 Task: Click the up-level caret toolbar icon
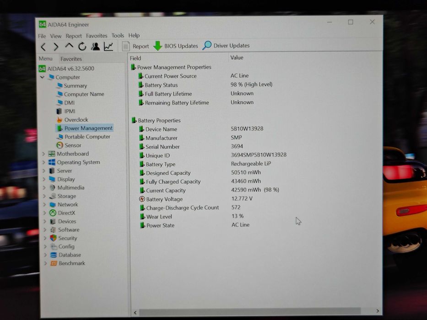tap(69, 46)
